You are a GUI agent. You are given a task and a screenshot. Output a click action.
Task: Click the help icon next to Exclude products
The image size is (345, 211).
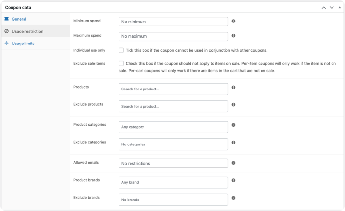pos(233,105)
